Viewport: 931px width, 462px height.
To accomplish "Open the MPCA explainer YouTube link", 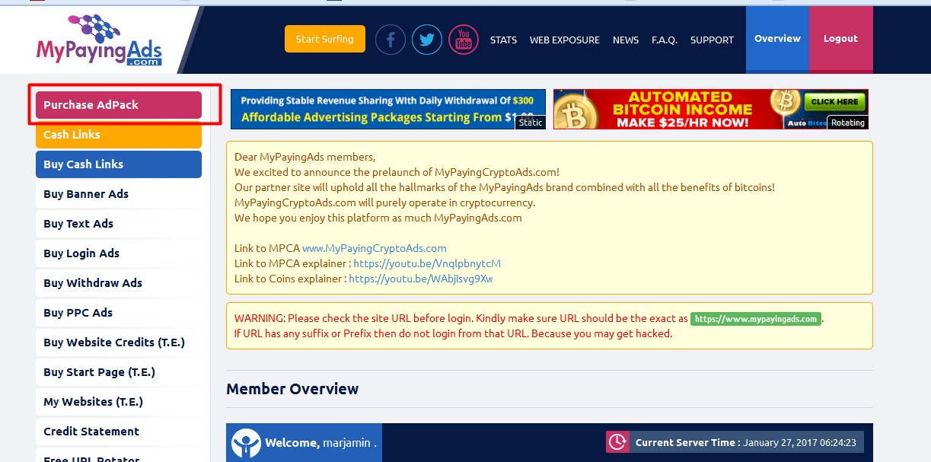I will [x=427, y=263].
